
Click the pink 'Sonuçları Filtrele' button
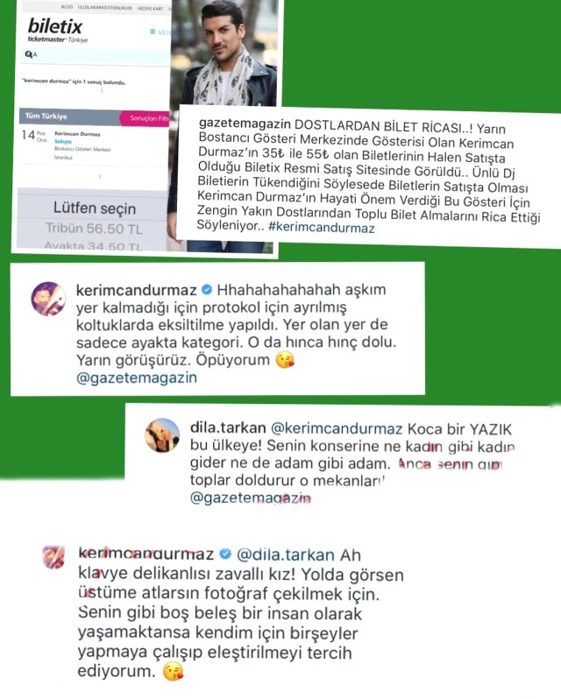pyautogui.click(x=146, y=118)
